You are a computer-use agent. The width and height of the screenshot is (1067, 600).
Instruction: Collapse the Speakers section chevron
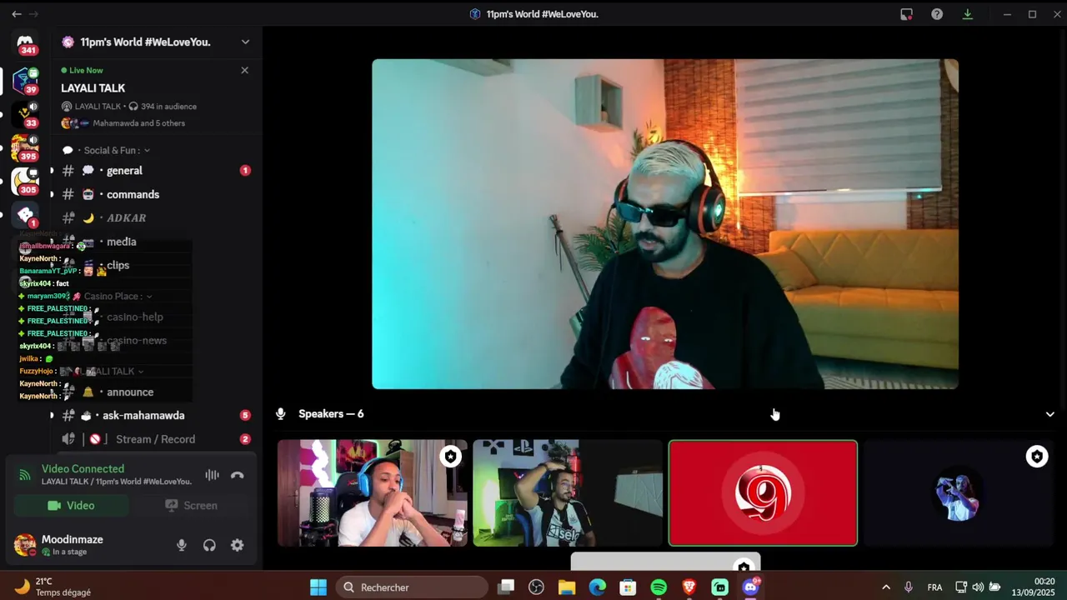pos(1049,414)
